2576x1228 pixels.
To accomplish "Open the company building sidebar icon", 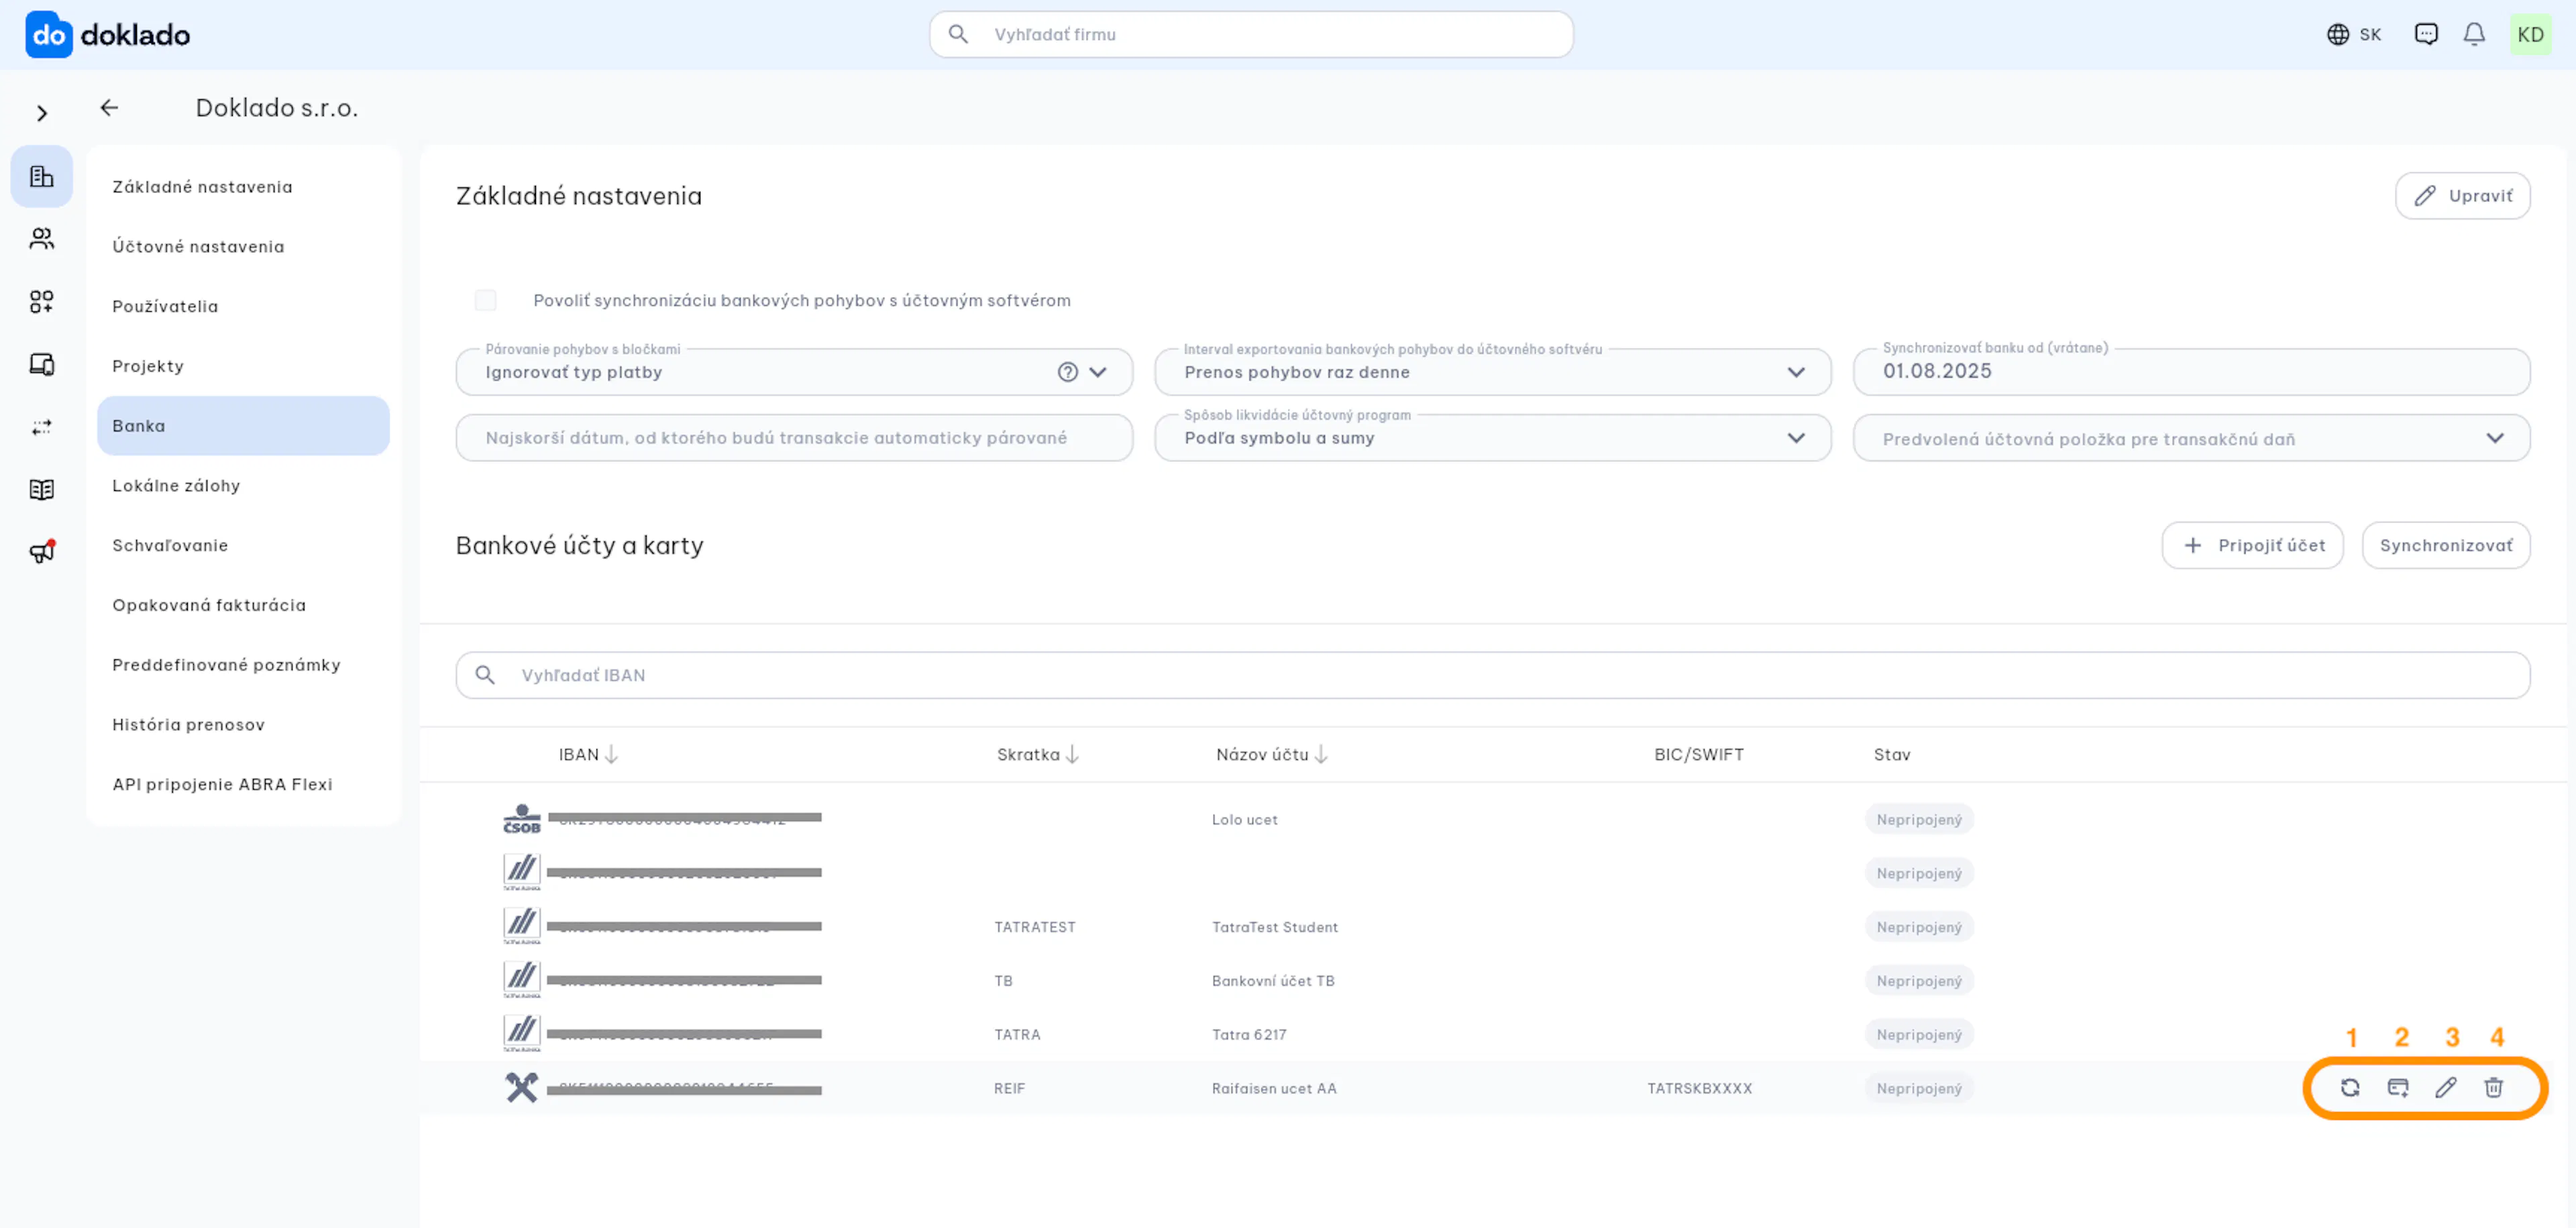I will (x=42, y=177).
